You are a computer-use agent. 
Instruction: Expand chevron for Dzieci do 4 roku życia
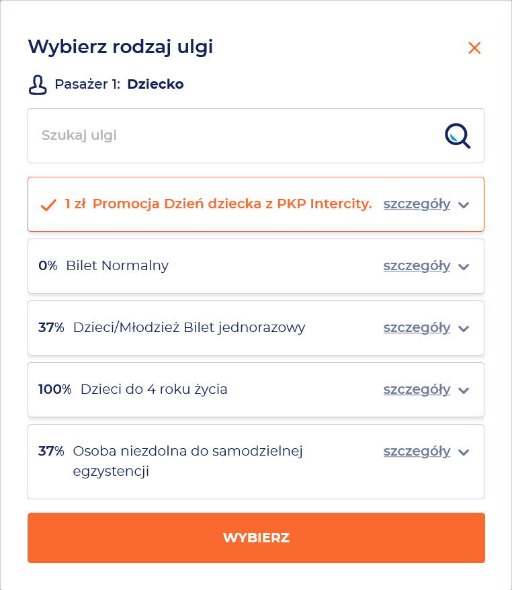pyautogui.click(x=464, y=390)
